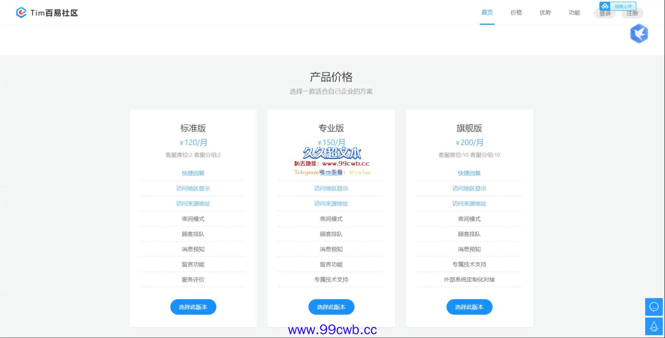Click 消息预知 in 标准版 card
This screenshot has width=665, height=338.
193,249
